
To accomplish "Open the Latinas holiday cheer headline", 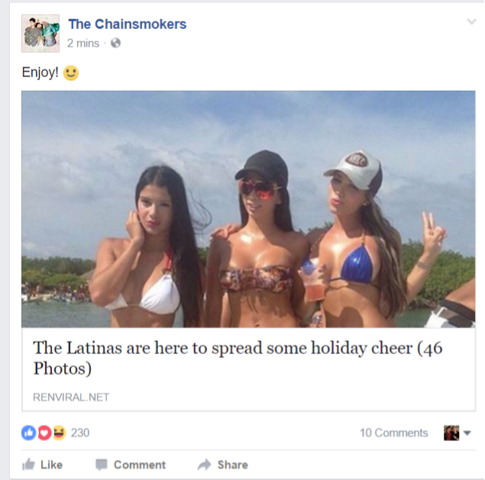I will [x=238, y=358].
